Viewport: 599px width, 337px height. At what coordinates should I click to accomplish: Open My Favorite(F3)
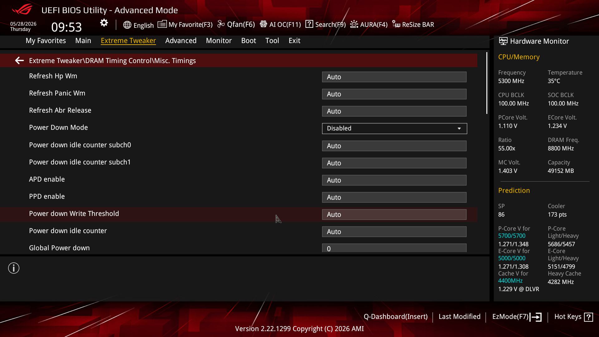(x=190, y=25)
